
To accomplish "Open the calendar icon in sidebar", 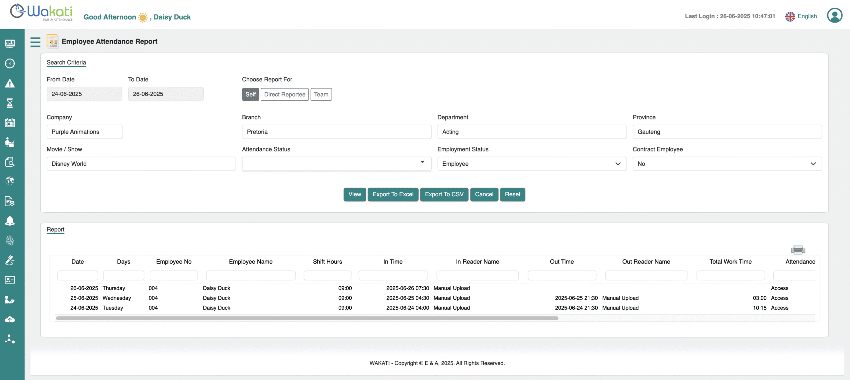I will (10, 123).
